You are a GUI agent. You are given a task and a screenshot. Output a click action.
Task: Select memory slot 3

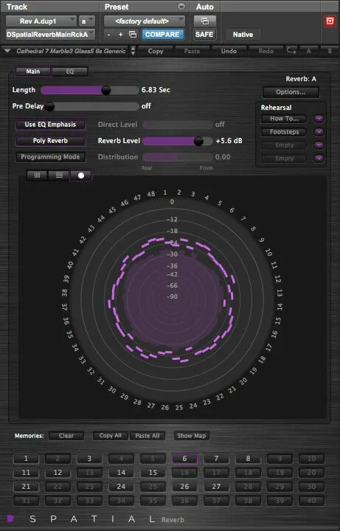coord(89,459)
